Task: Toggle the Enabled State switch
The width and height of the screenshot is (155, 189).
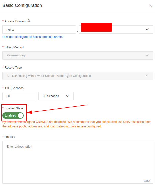Action: click(x=13, y=115)
